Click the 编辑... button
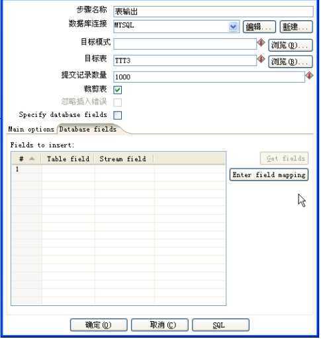This screenshot has width=321, height=339. (260, 27)
